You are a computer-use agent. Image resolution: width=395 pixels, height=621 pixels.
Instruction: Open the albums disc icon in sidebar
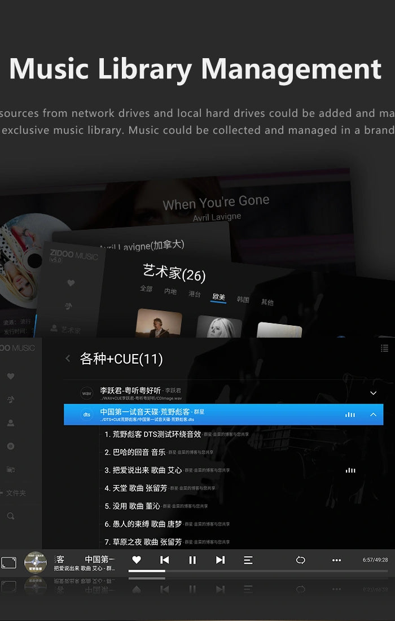pyautogui.click(x=11, y=446)
